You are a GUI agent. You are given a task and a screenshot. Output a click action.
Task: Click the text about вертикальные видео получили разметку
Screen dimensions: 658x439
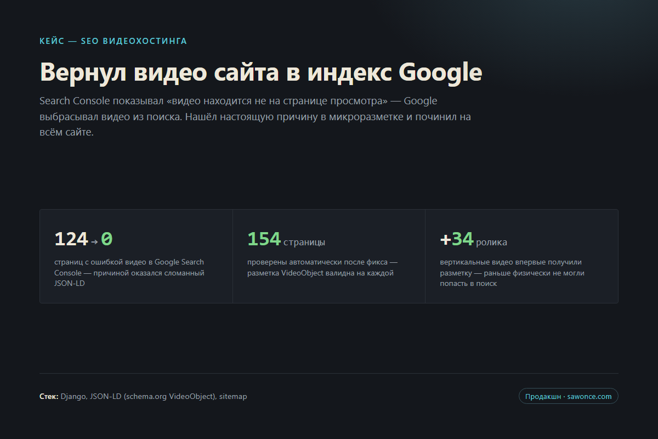(512, 273)
